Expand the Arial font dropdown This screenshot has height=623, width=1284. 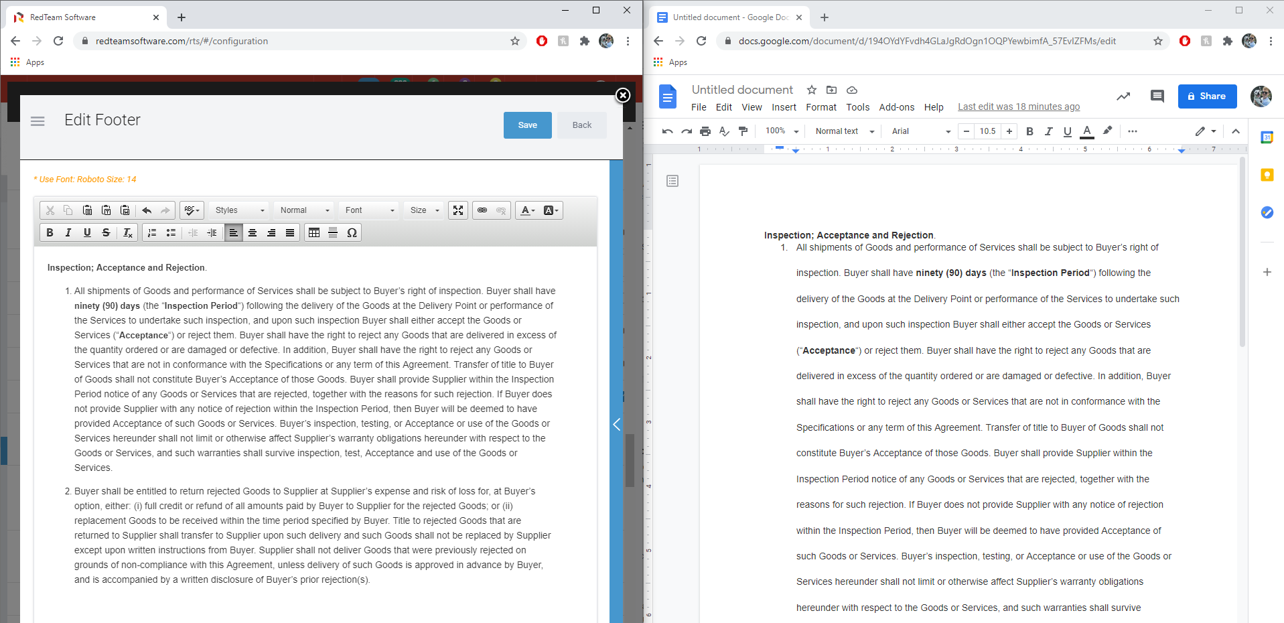tap(920, 131)
